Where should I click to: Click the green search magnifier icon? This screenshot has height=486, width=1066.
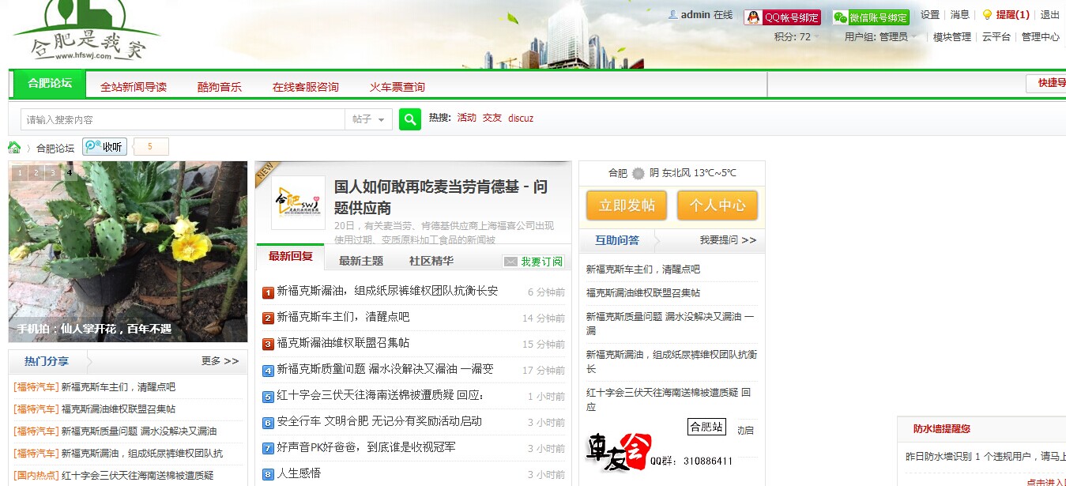click(409, 119)
